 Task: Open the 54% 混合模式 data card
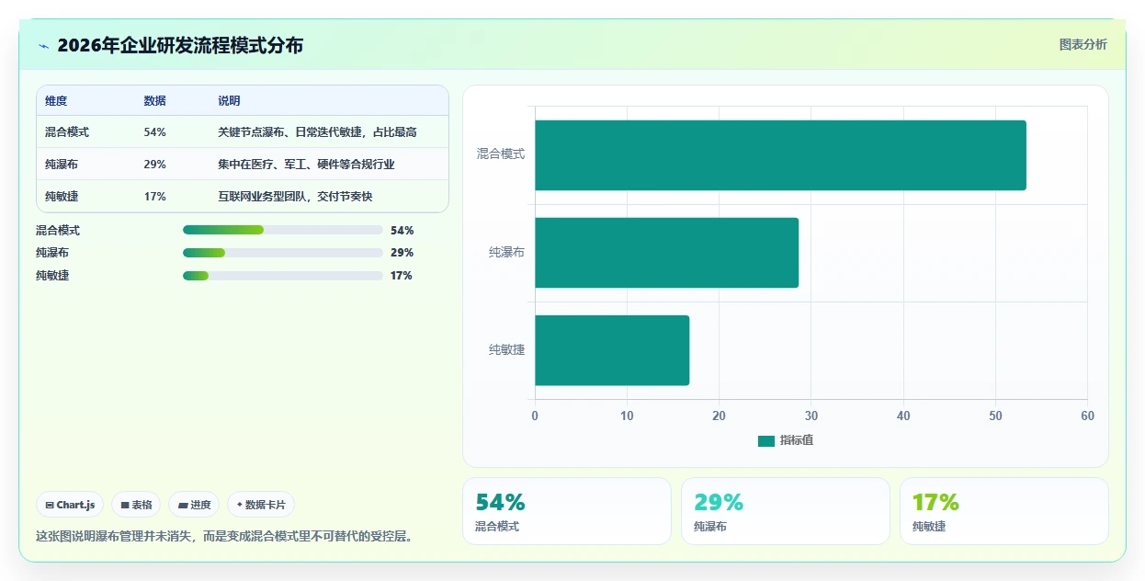click(567, 511)
